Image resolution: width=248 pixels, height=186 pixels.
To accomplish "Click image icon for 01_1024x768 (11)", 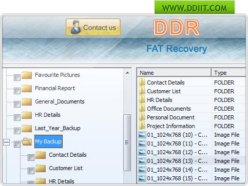I will pos(142,143).
